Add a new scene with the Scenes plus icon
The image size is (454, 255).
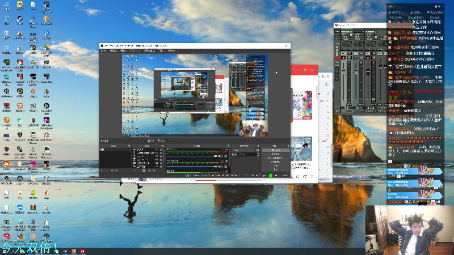[x=102, y=171]
